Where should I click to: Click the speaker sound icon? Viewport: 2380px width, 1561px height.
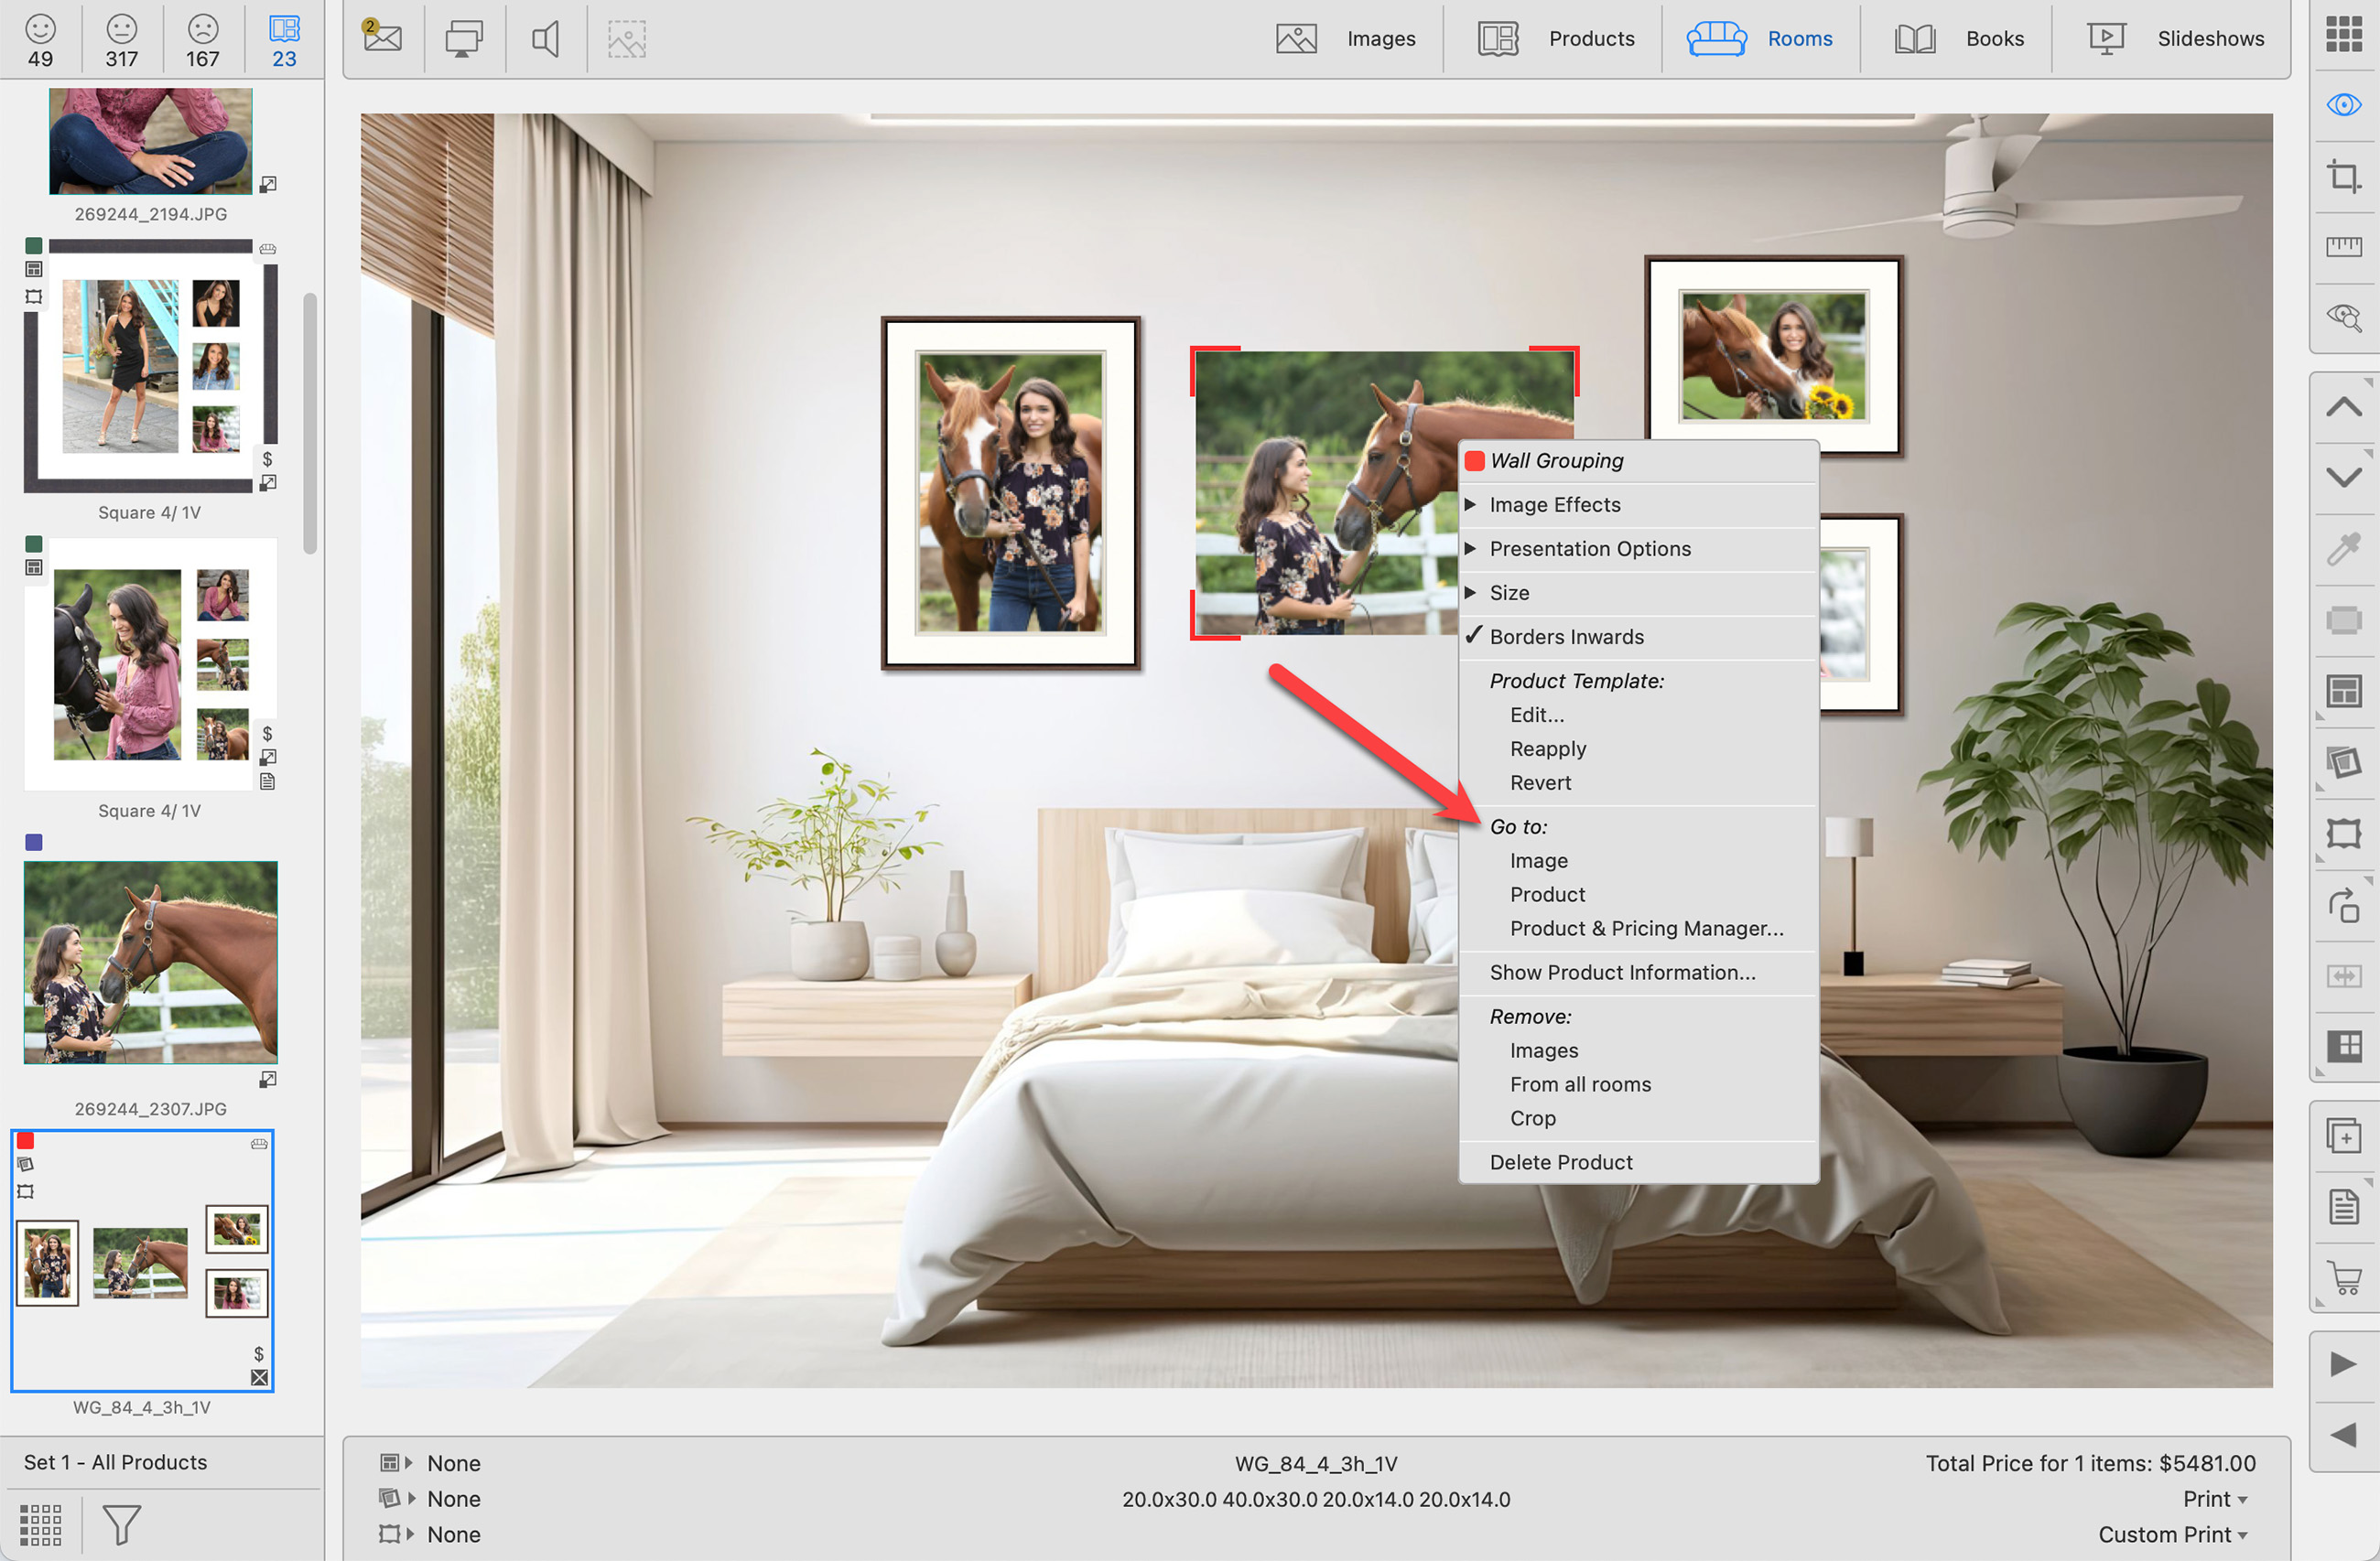tap(545, 39)
